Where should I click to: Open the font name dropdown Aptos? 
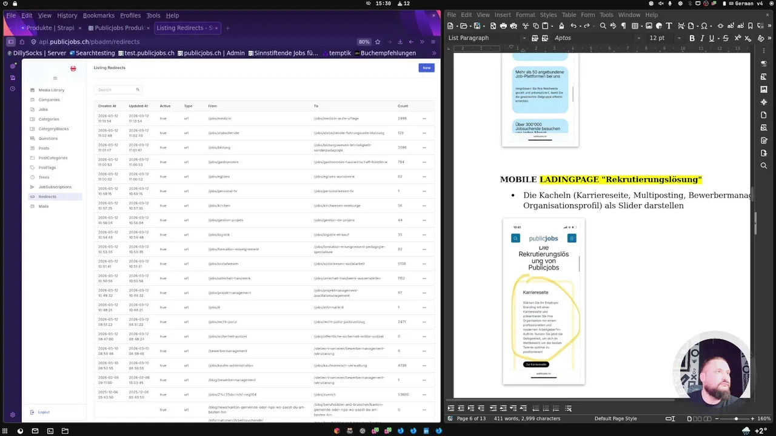(x=638, y=38)
